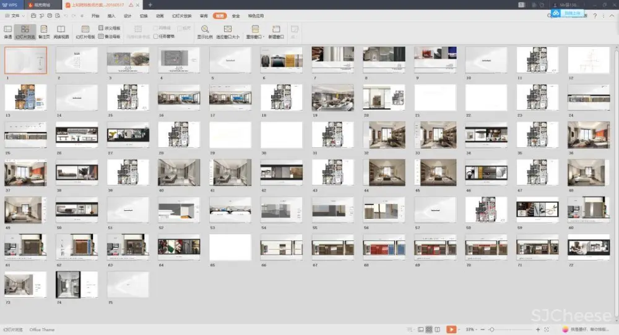Enable the Task Pane (任务窗格) checkbox
Viewport: 619px width, 335px height.
(156, 36)
